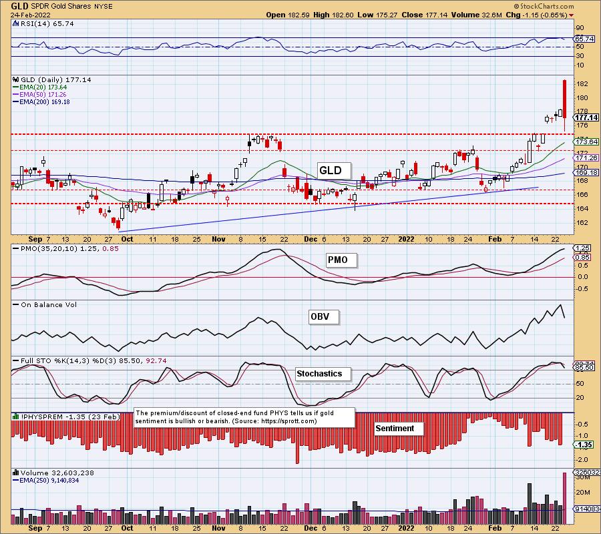The height and width of the screenshot is (534, 601).
Task: Click the 1.25 PMO axis tag
Action: (583, 248)
